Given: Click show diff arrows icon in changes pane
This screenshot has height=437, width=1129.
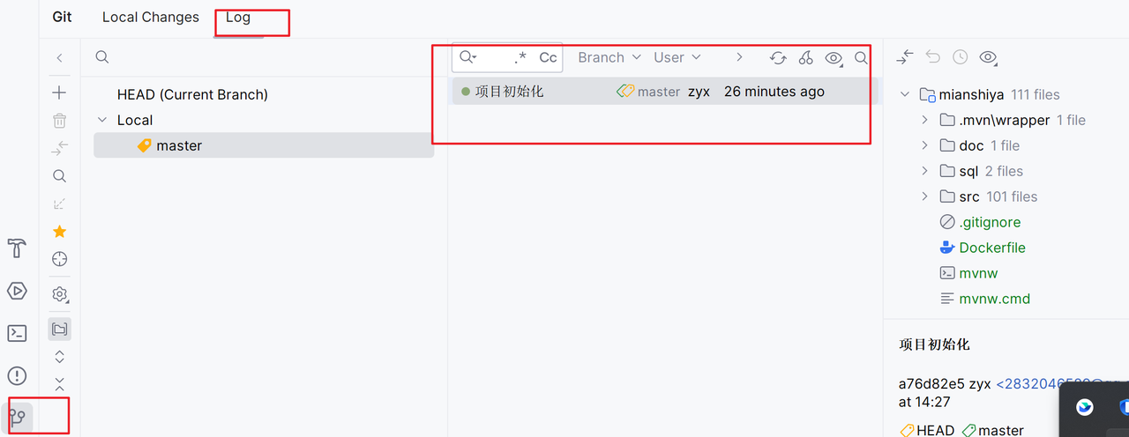Looking at the screenshot, I should 905,57.
